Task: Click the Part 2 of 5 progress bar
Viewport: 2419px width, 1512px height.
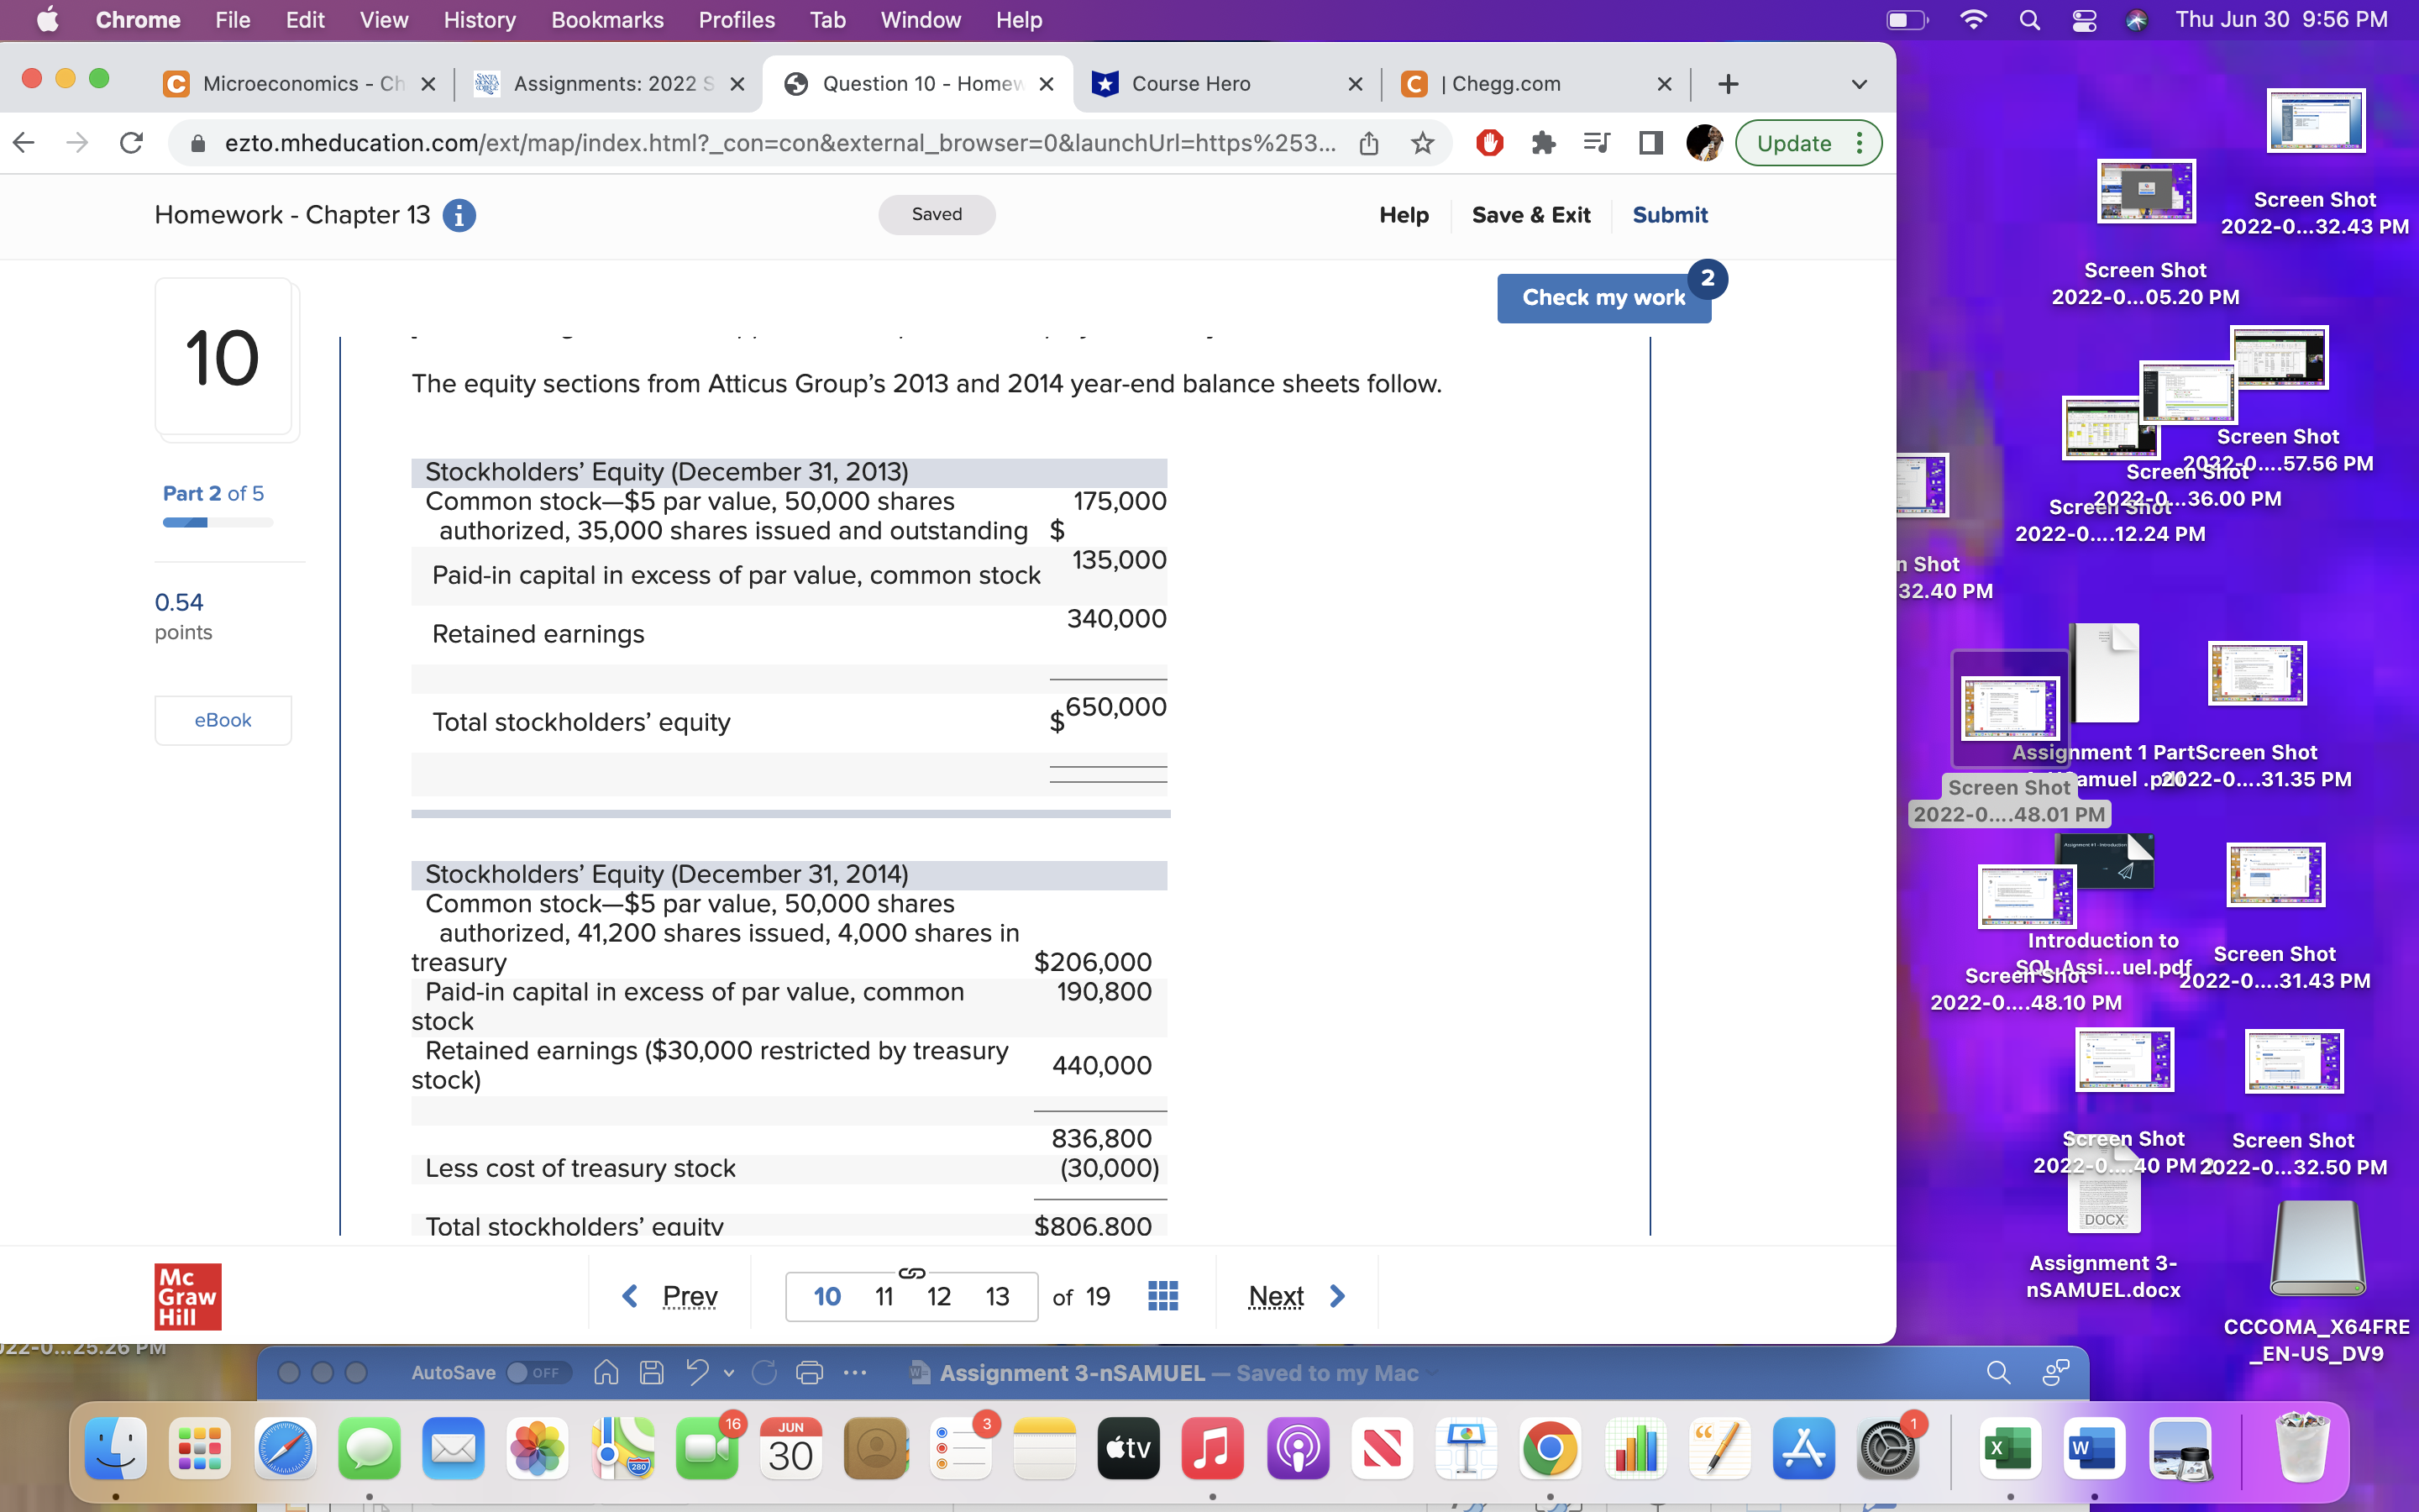Action: tap(216, 522)
